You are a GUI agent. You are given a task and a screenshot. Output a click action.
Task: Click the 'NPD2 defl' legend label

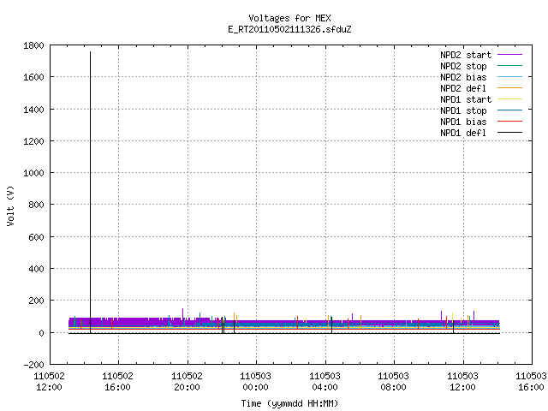tap(463, 88)
